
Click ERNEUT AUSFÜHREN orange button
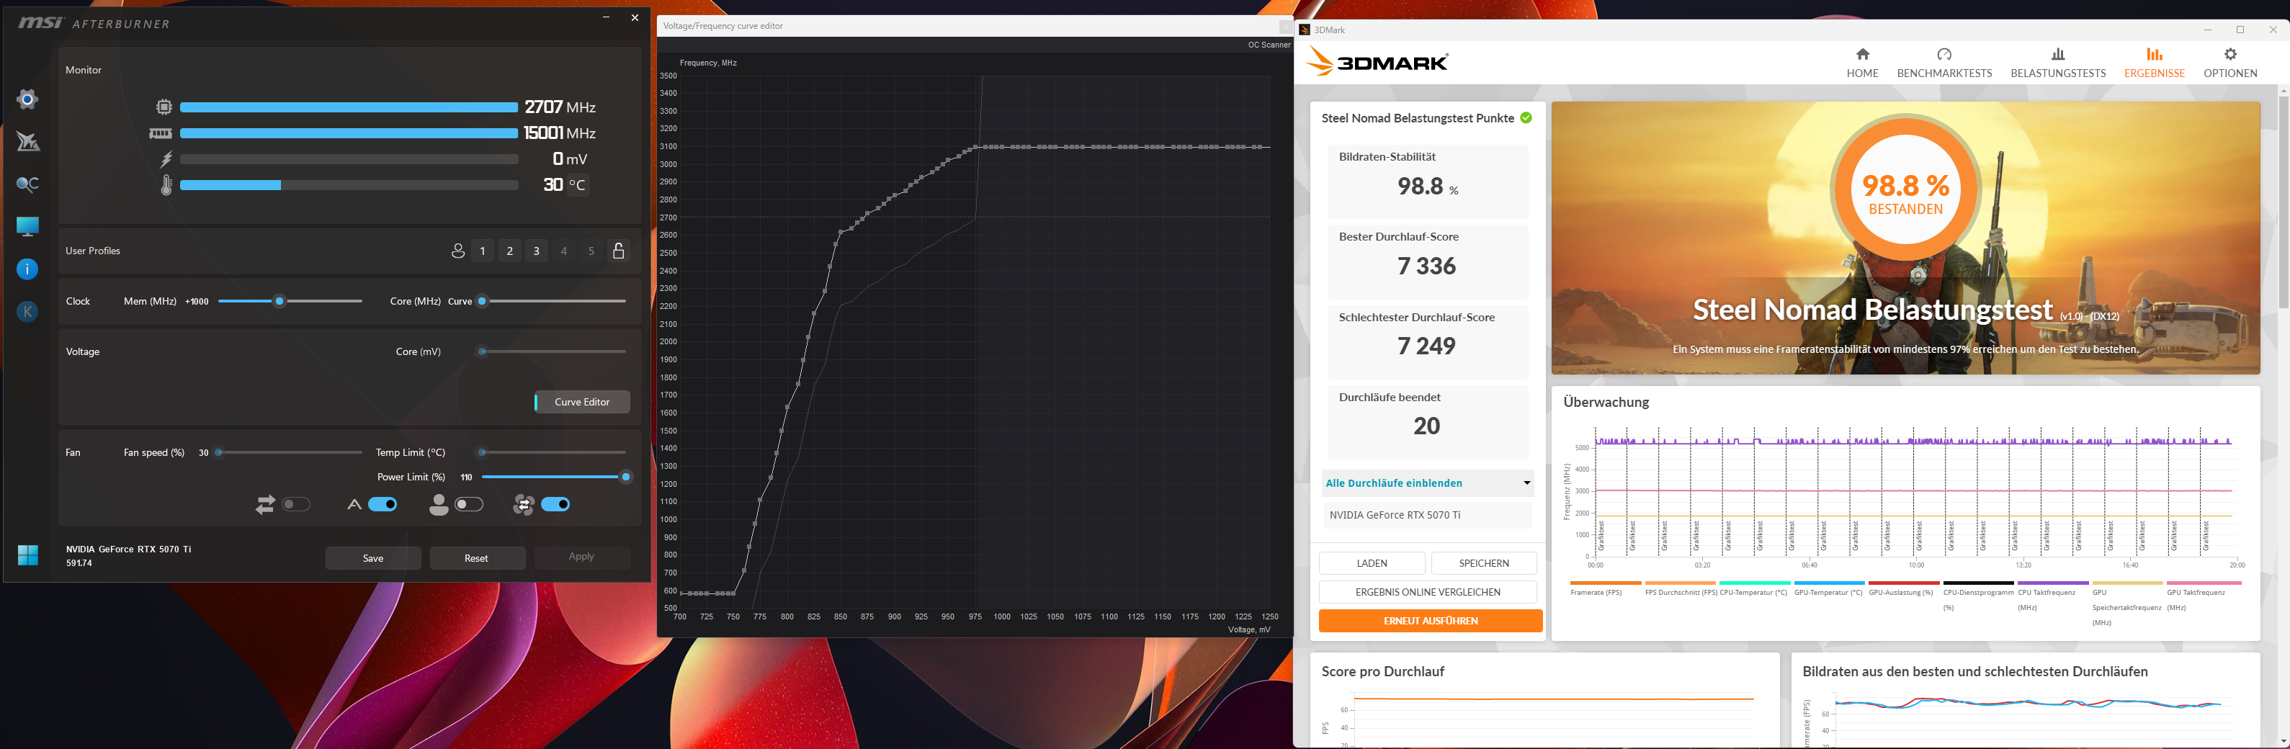[1431, 621]
